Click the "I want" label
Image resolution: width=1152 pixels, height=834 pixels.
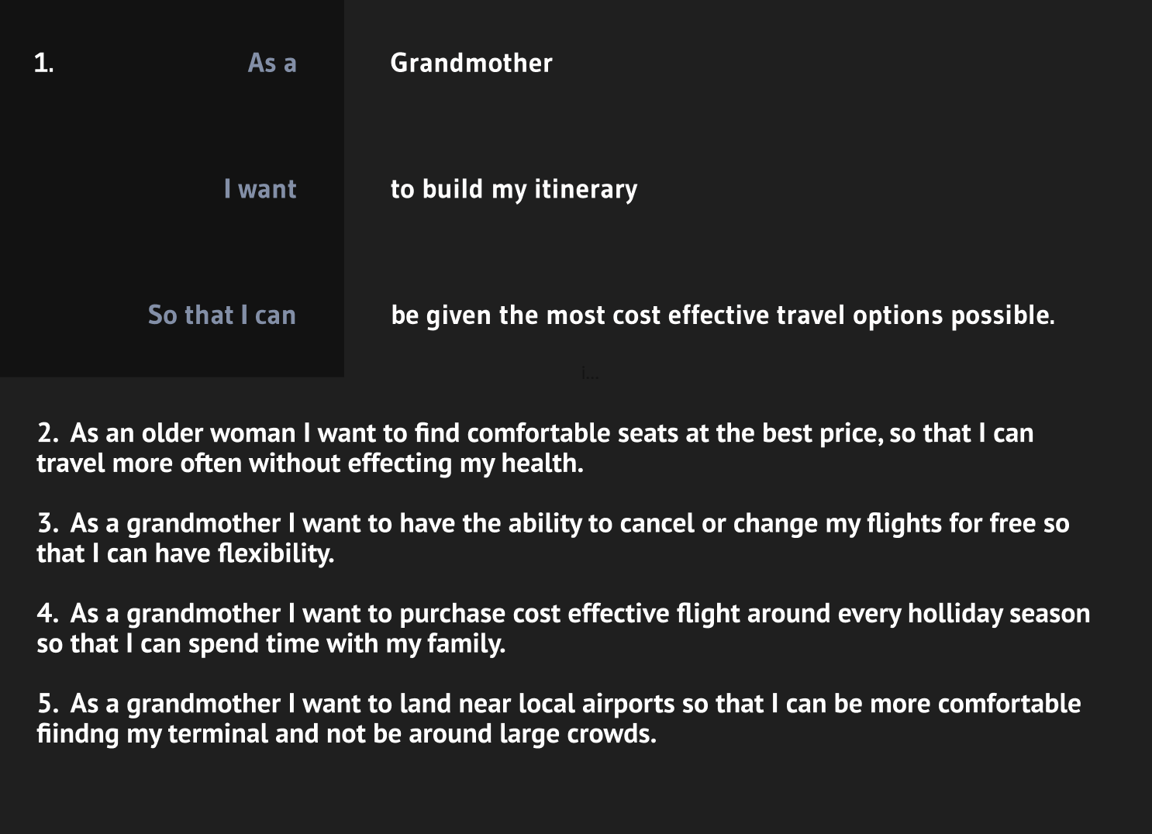click(x=260, y=189)
